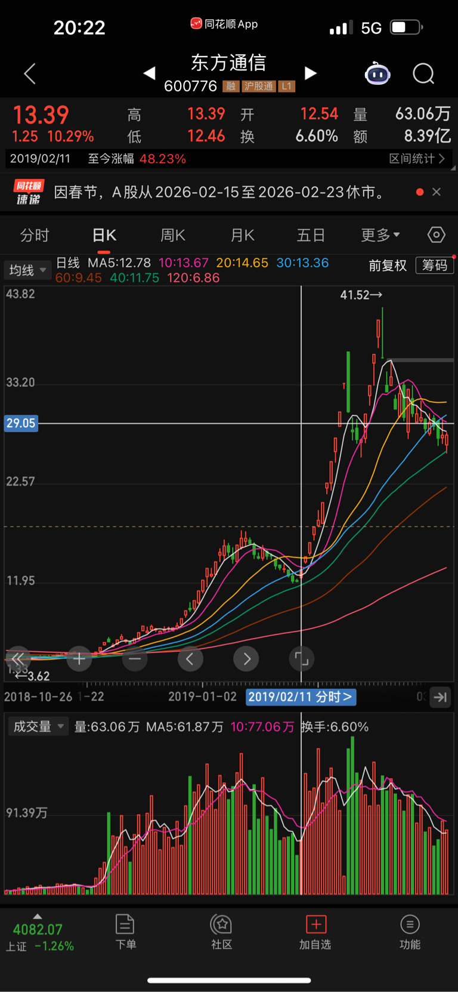The height and width of the screenshot is (992, 458).
Task: Switch to the 分时 chart tab
Action: [x=35, y=235]
